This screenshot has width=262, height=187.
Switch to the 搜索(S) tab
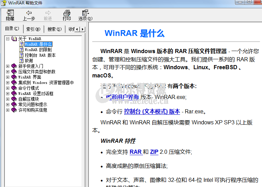coord(55,29)
